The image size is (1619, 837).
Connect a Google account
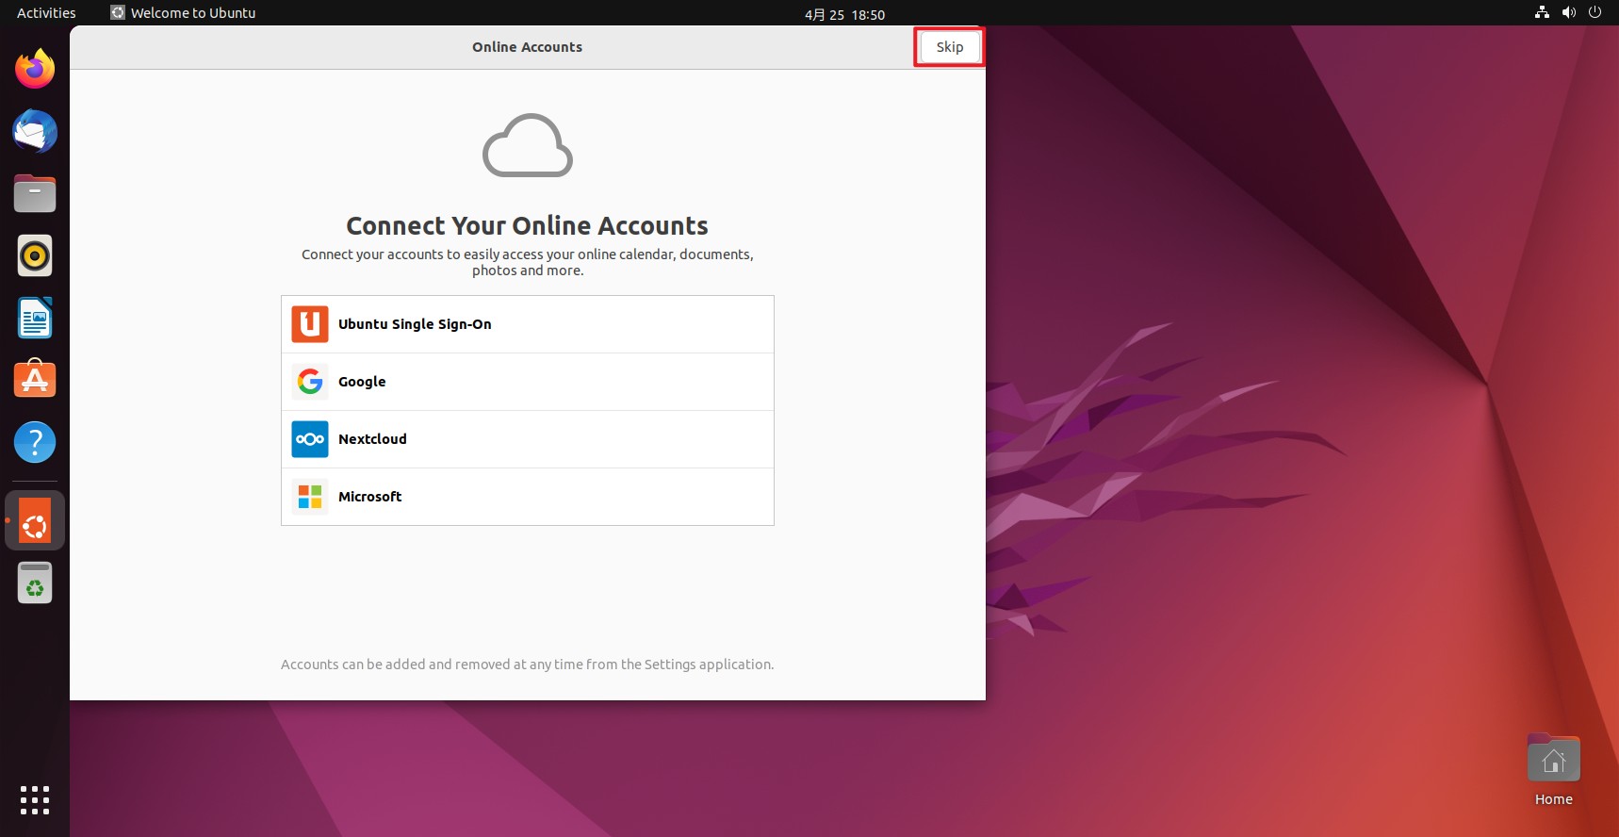coord(527,382)
